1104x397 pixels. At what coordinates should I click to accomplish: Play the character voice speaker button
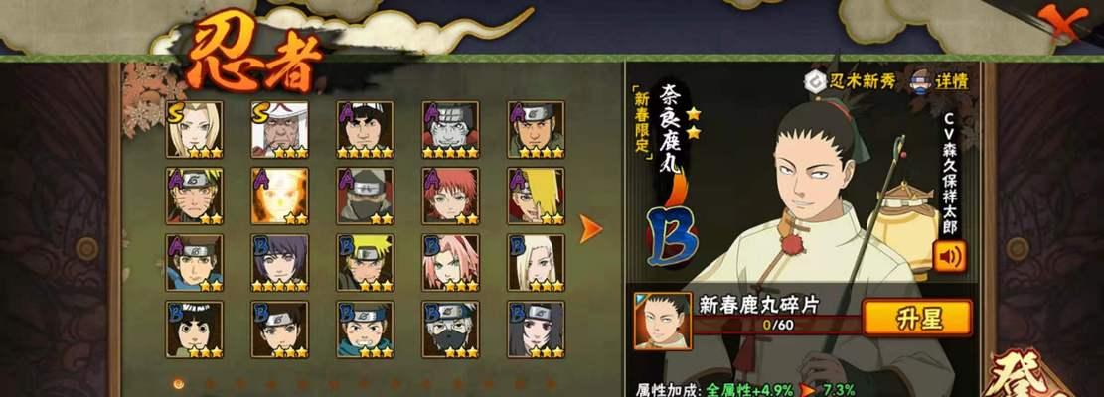(949, 256)
